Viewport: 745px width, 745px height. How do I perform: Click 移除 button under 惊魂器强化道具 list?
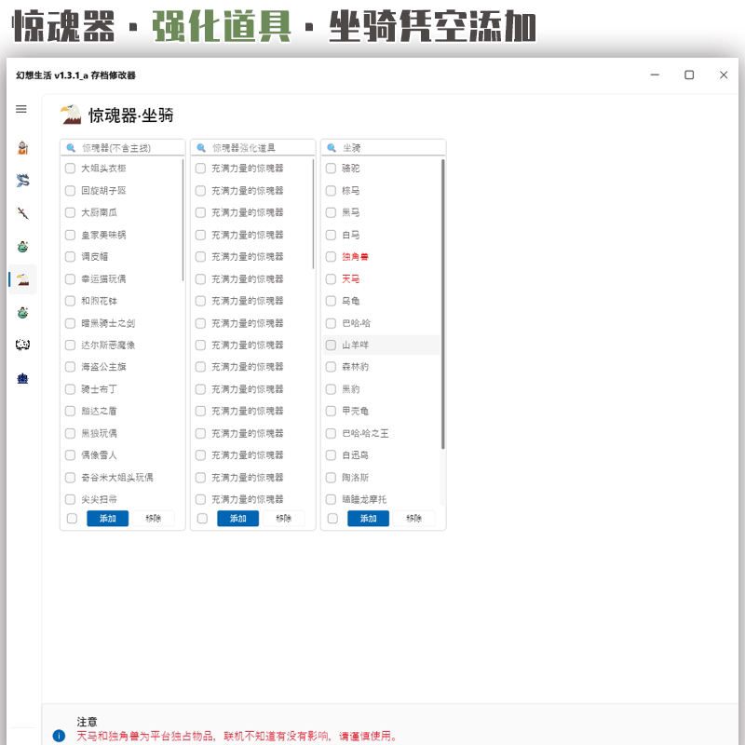(x=284, y=519)
